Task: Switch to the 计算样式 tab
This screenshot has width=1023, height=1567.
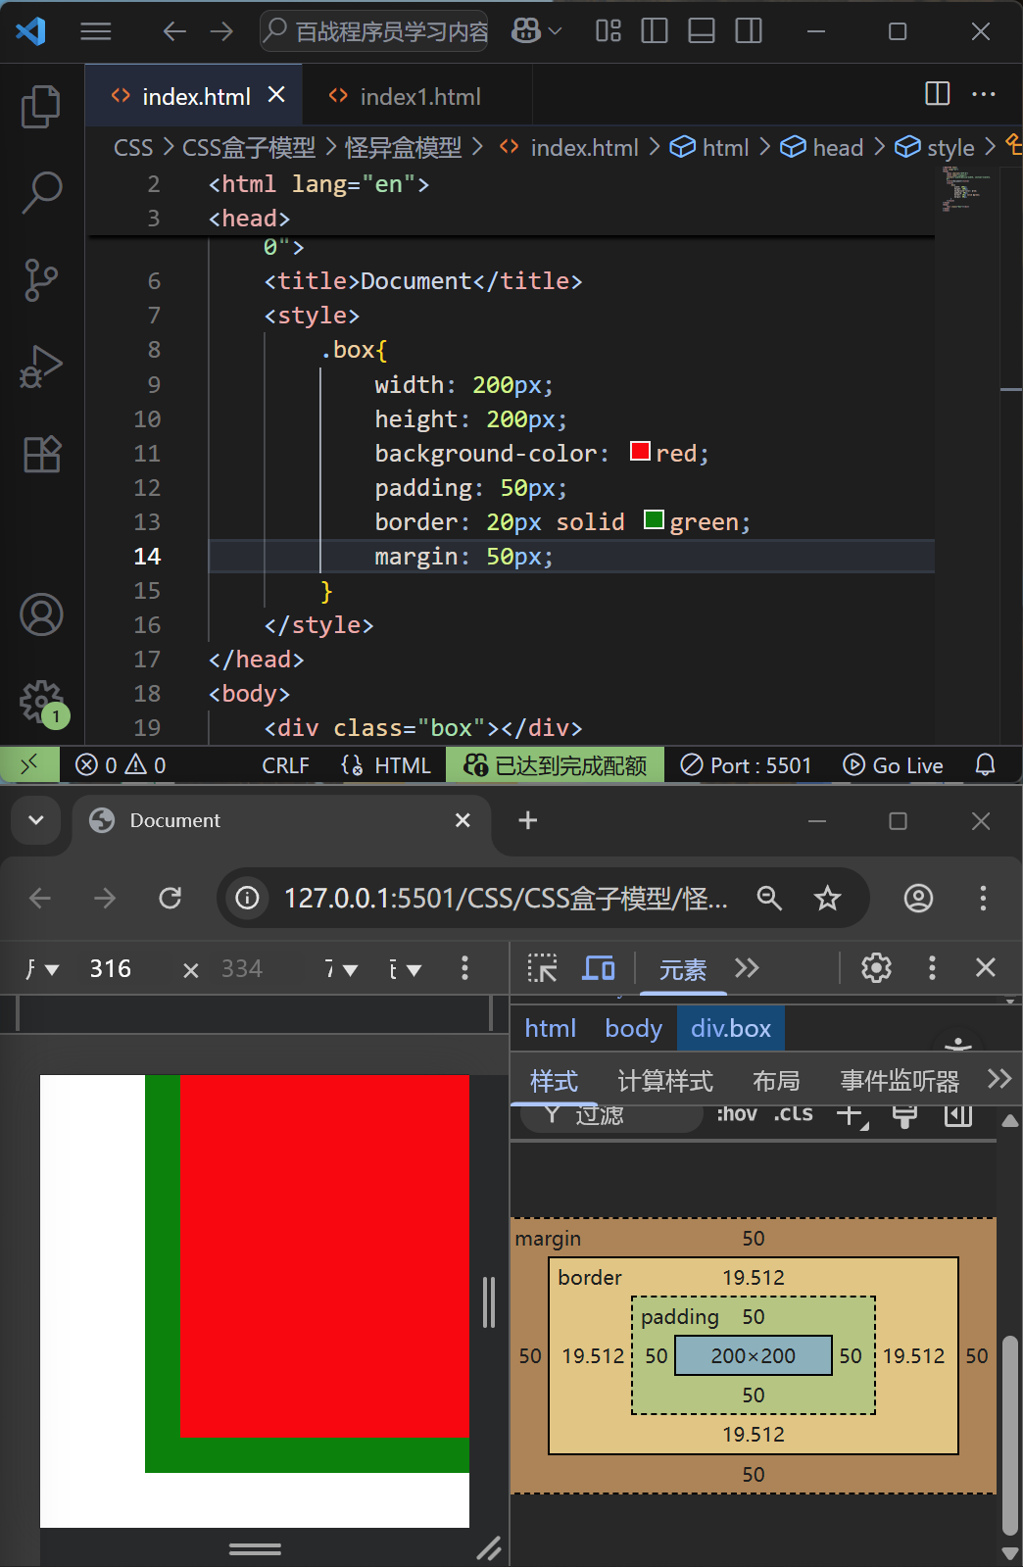Action: coord(665,1081)
